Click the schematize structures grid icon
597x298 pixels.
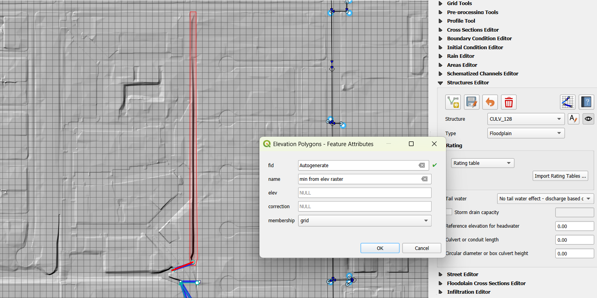[x=567, y=102]
